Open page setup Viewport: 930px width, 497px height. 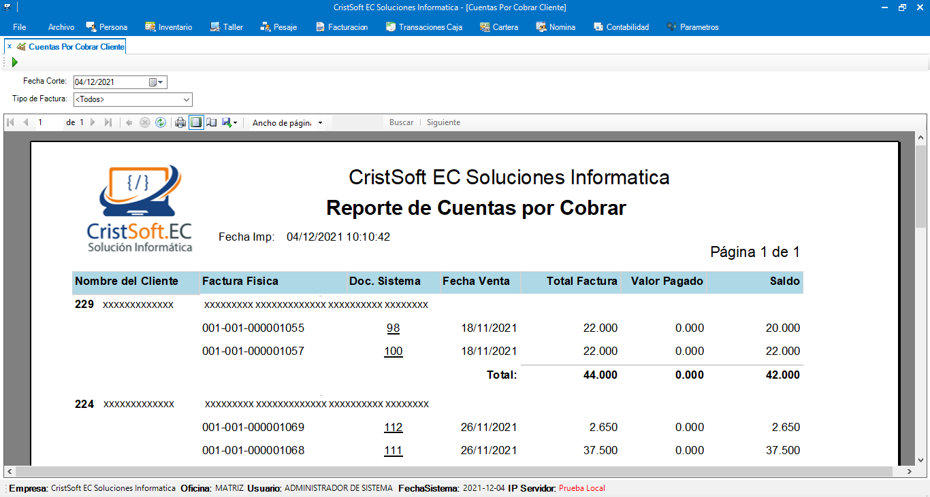tap(212, 122)
